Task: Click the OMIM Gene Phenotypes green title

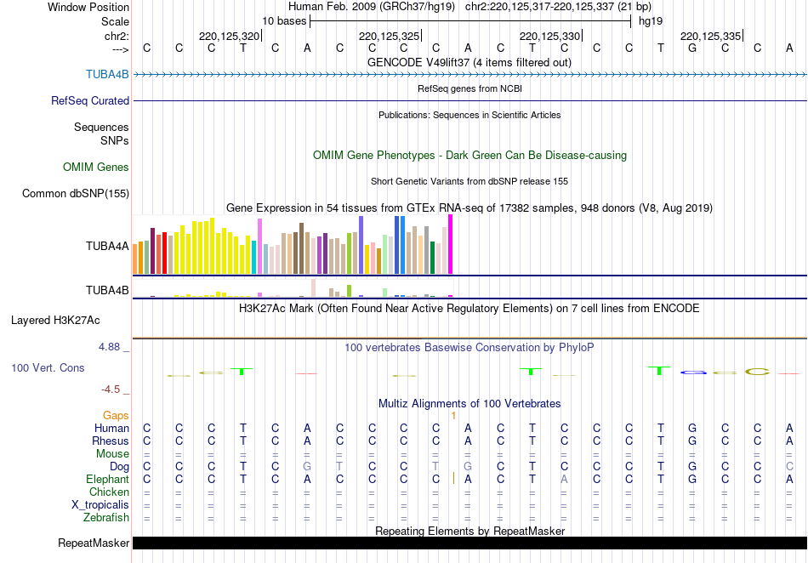Action: click(x=469, y=155)
